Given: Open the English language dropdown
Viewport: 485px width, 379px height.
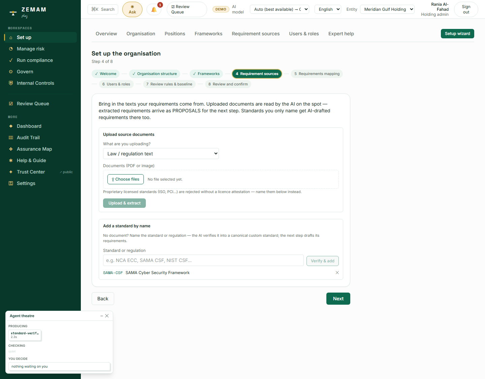Looking at the screenshot, I should 328,9.
